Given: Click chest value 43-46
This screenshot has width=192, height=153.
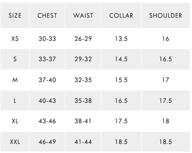Looking at the screenshot, I should [47, 121].
